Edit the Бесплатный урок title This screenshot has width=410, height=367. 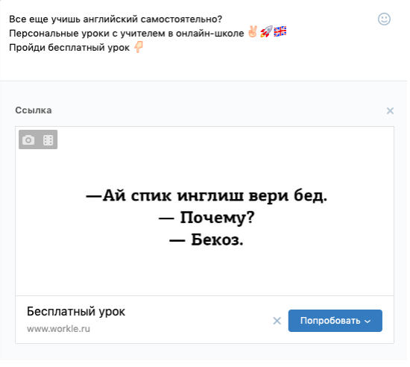coord(76,312)
